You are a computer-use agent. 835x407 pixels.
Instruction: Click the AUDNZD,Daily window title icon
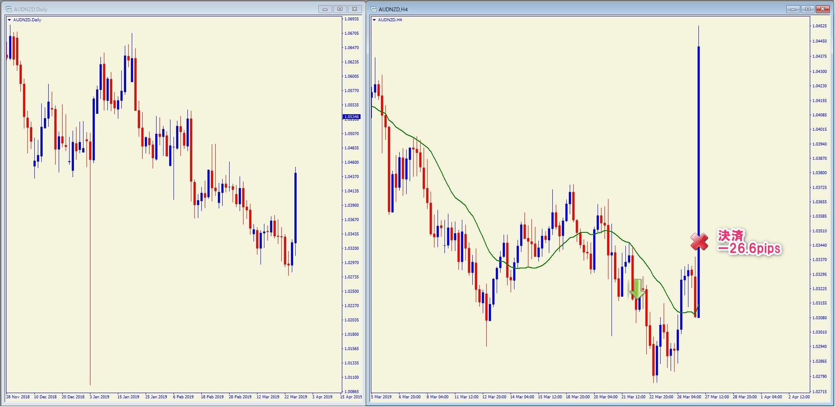(9, 9)
